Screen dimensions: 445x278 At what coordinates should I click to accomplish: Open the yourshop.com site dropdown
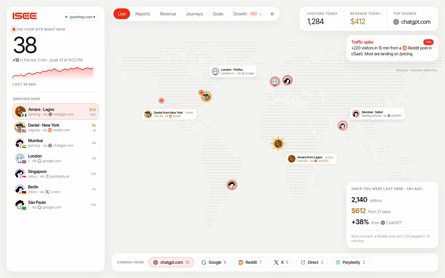pyautogui.click(x=80, y=17)
